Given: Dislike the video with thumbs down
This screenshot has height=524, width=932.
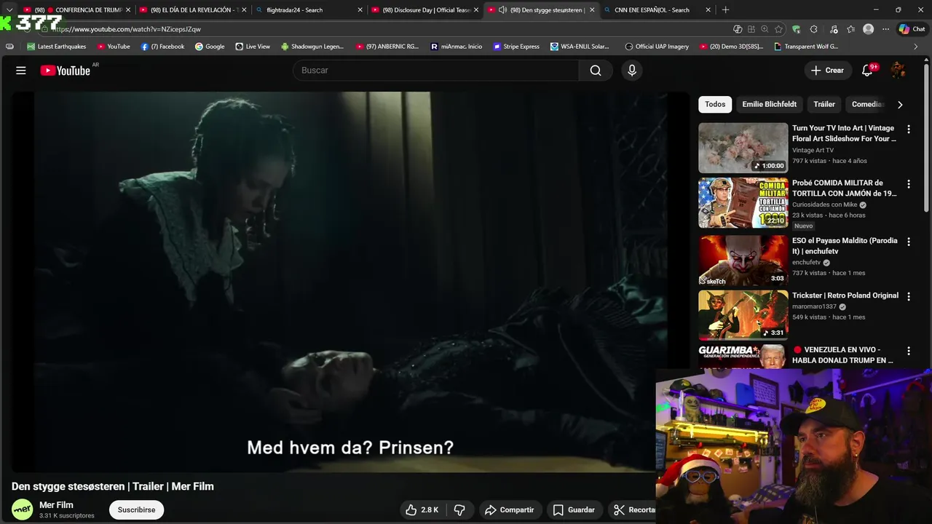Looking at the screenshot, I should pyautogui.click(x=459, y=510).
